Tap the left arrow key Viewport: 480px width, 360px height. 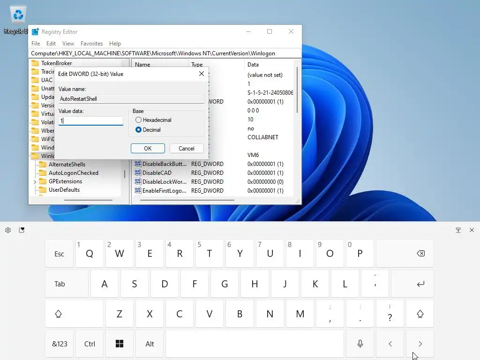tap(390, 344)
